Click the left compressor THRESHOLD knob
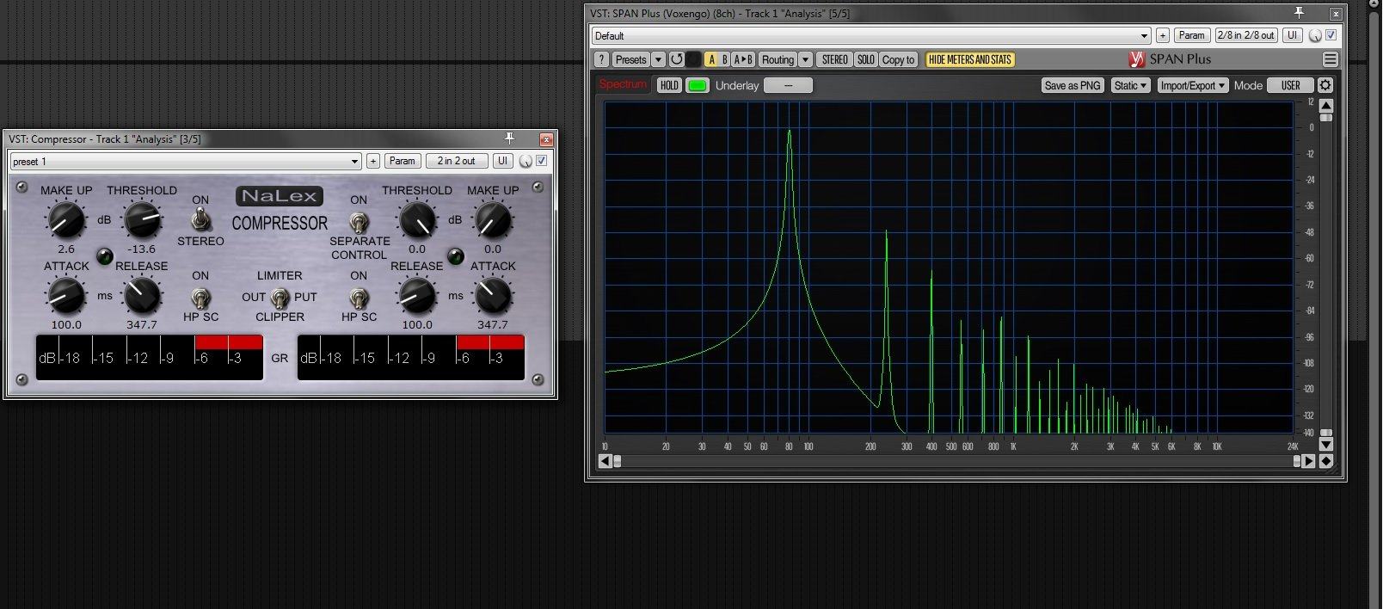The height and width of the screenshot is (609, 1383). click(142, 221)
